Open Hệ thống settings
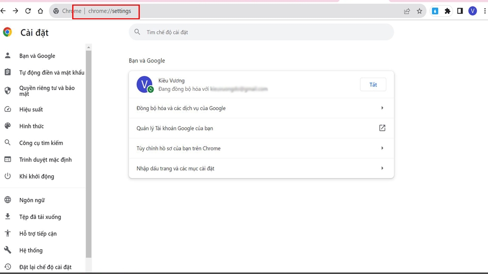Viewport: 488px width, 274px height. [x=31, y=250]
